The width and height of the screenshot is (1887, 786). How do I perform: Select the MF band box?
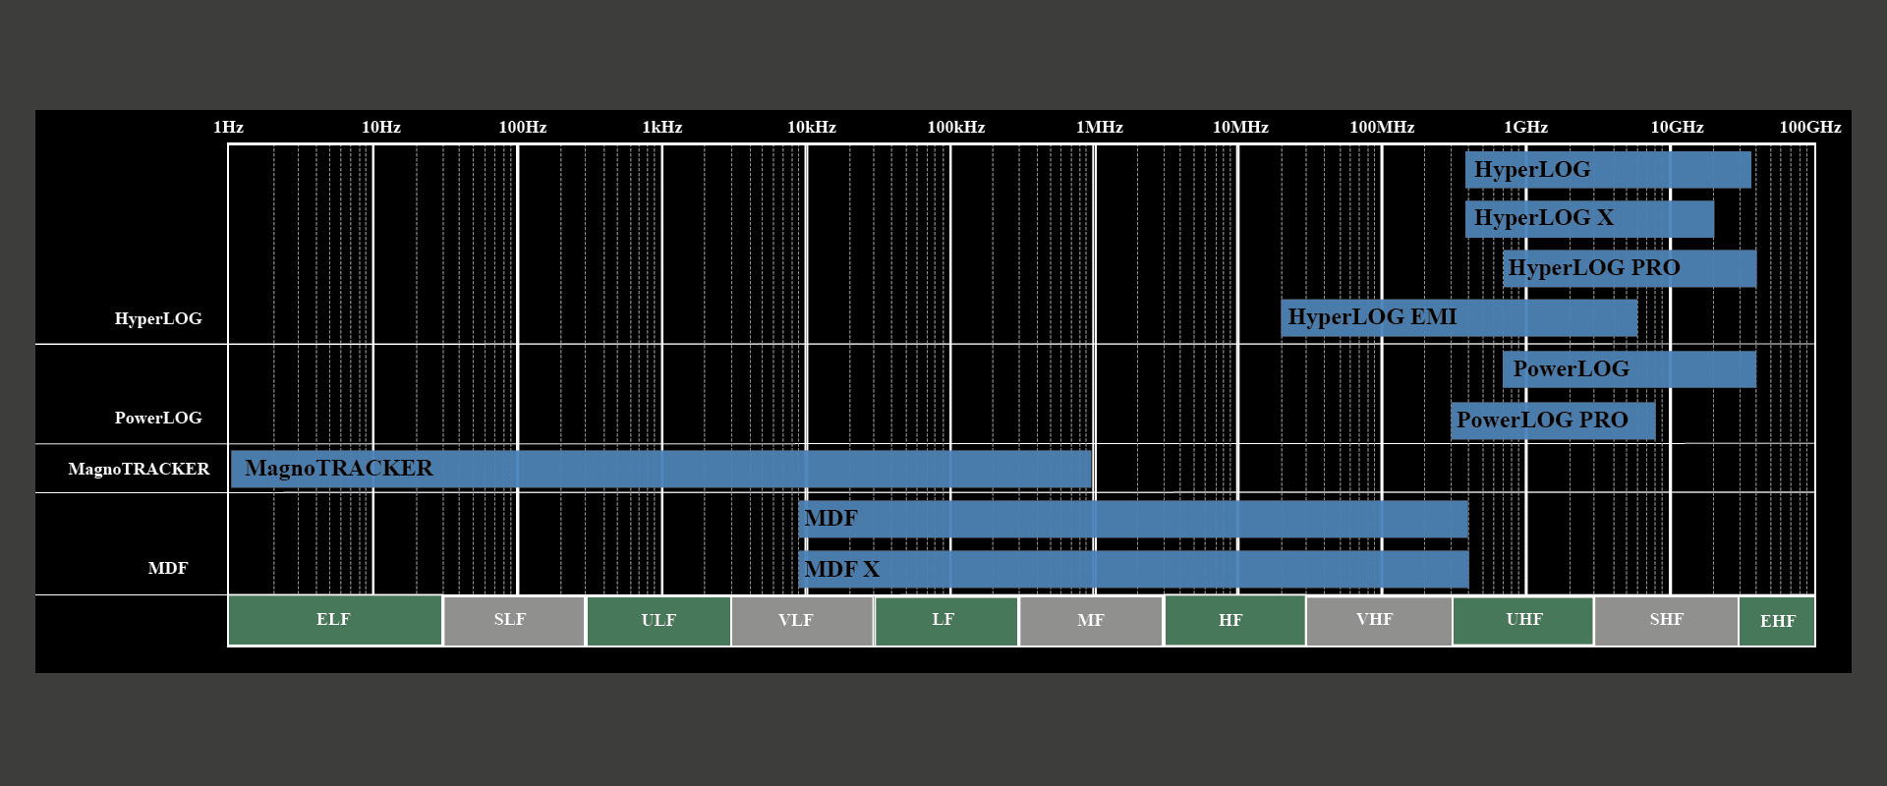click(1090, 621)
